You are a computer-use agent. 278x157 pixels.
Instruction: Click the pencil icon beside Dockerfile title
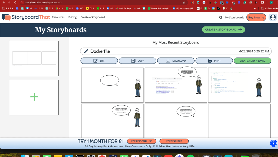point(86,51)
